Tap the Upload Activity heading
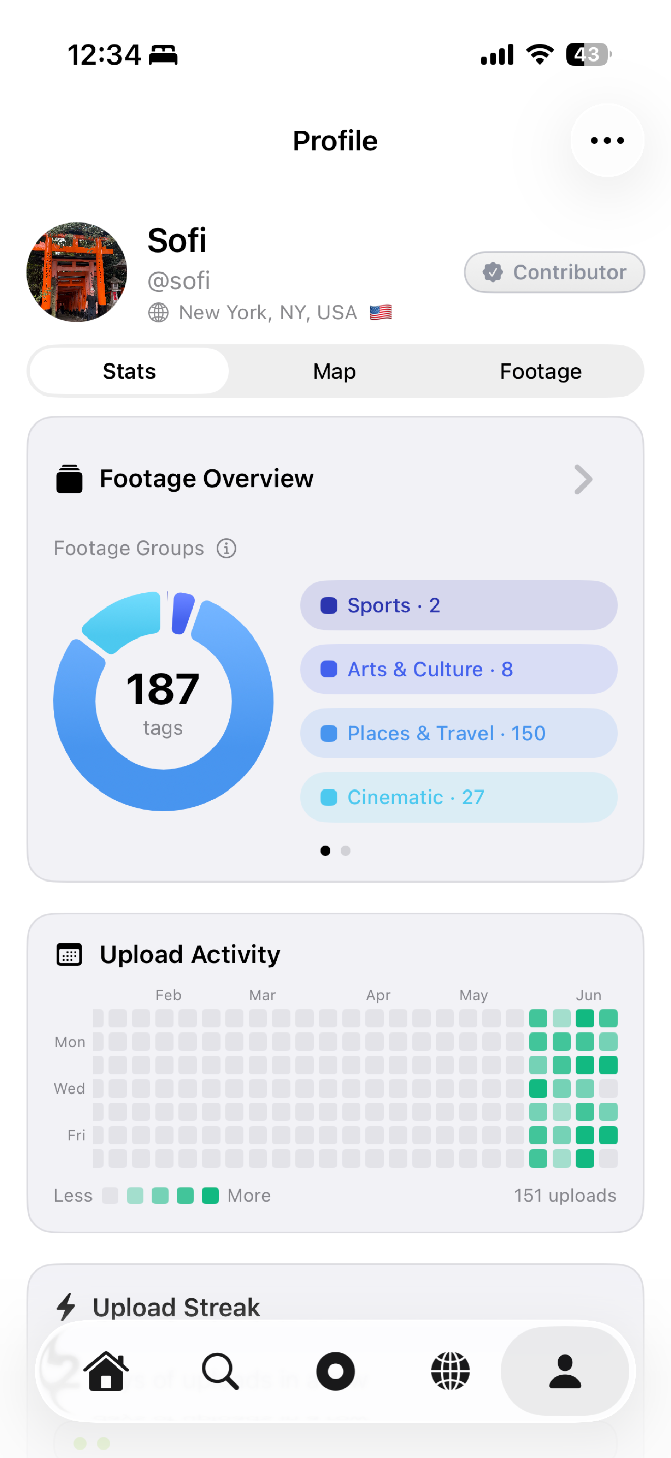 [190, 954]
